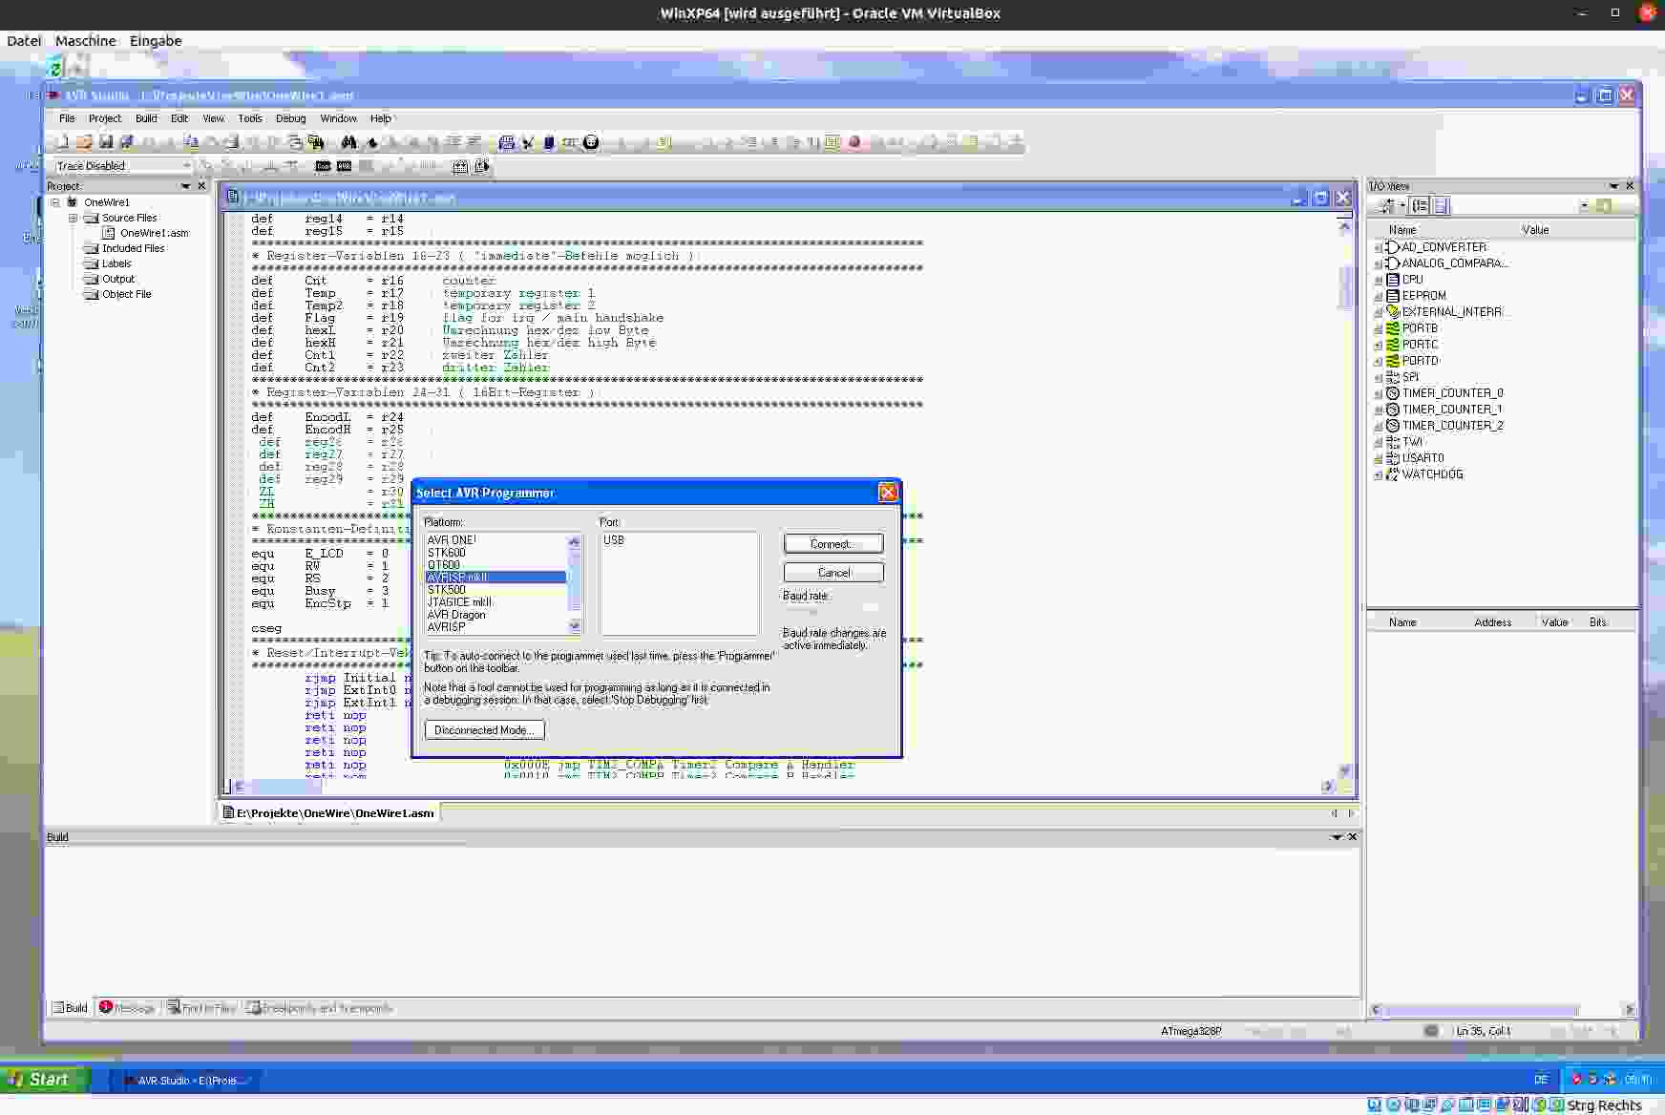Screen dimensions: 1665x1115
Task: Select AVR Dragon in the Platform list
Action: click(456, 615)
